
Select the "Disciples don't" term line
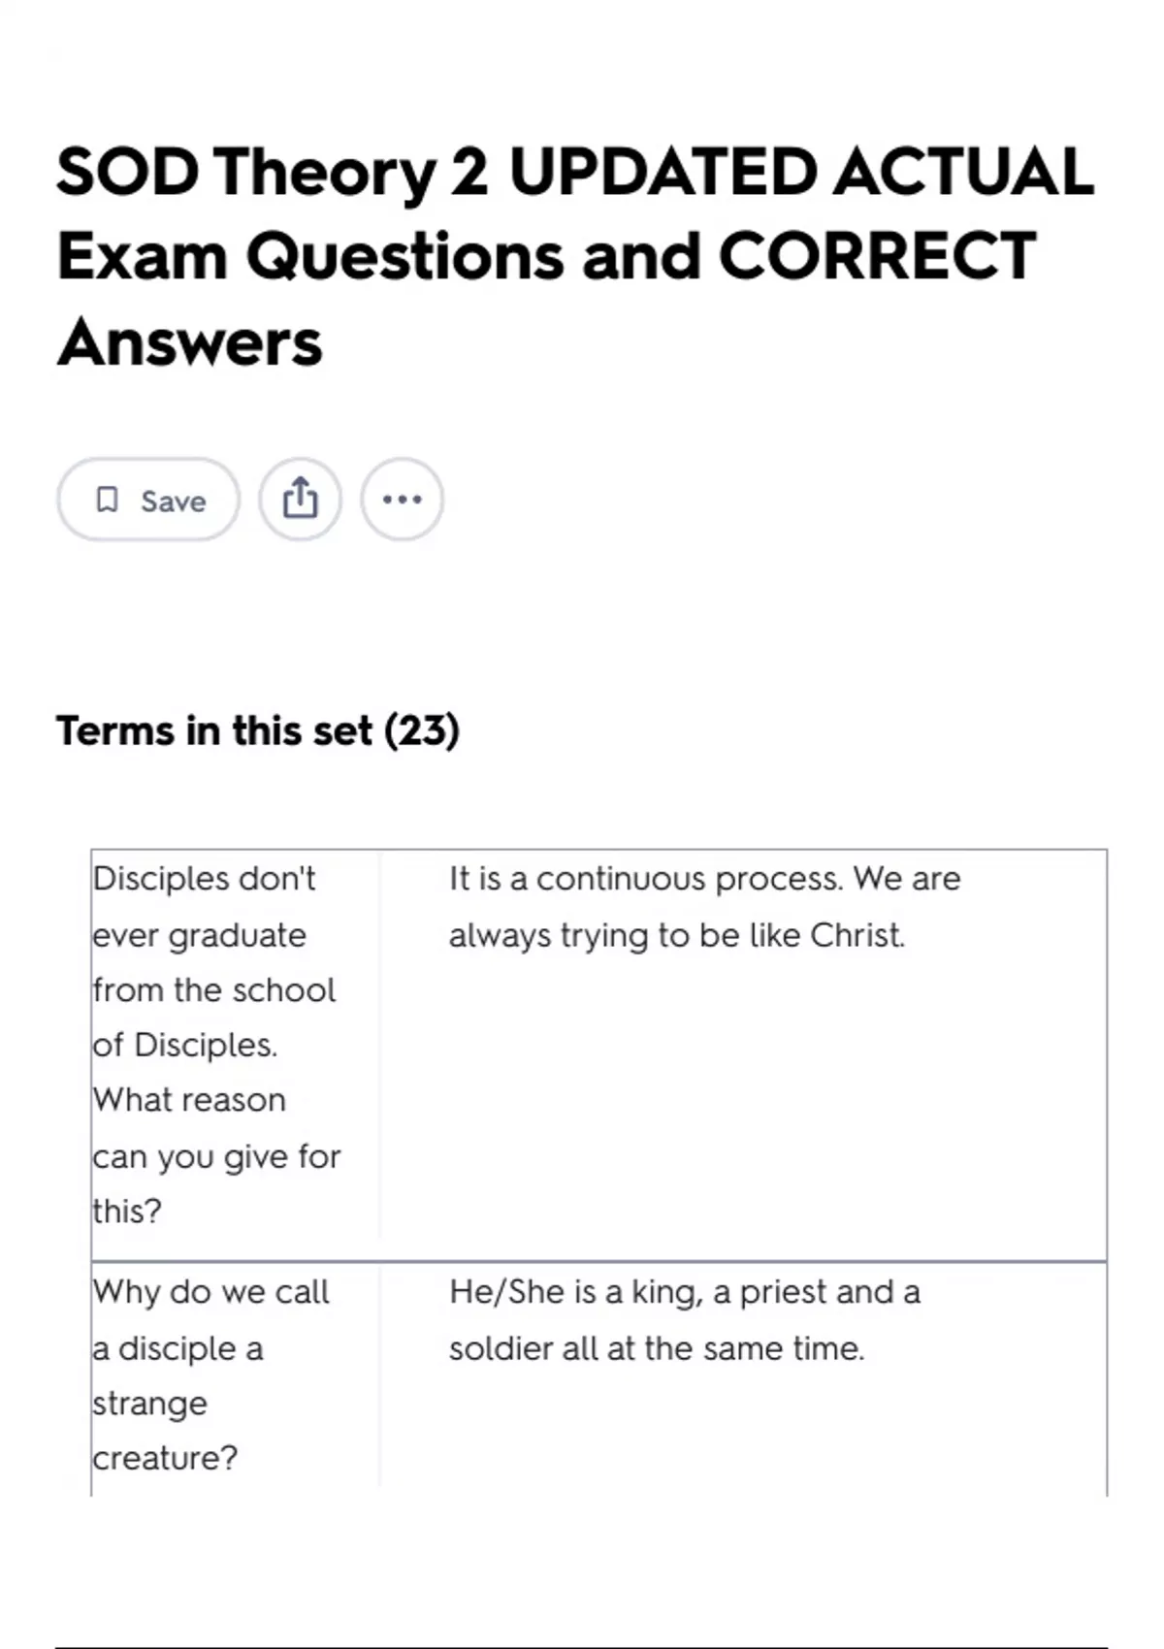[205, 879]
